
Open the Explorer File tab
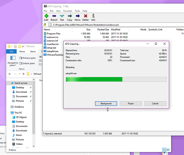tap(11, 51)
